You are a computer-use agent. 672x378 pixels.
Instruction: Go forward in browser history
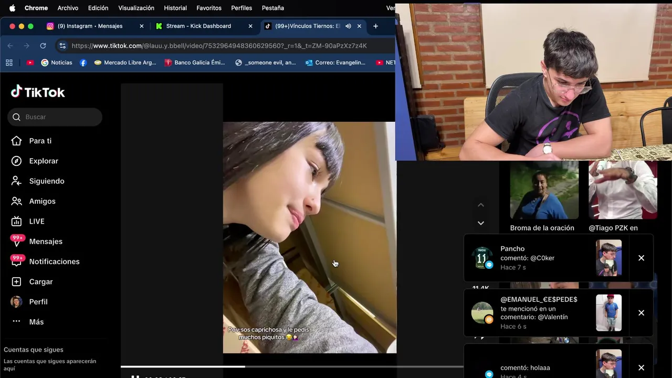pos(26,46)
